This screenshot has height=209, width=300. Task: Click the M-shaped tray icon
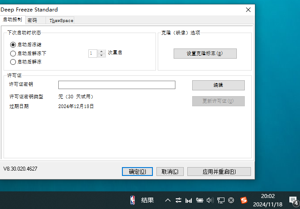(189, 201)
